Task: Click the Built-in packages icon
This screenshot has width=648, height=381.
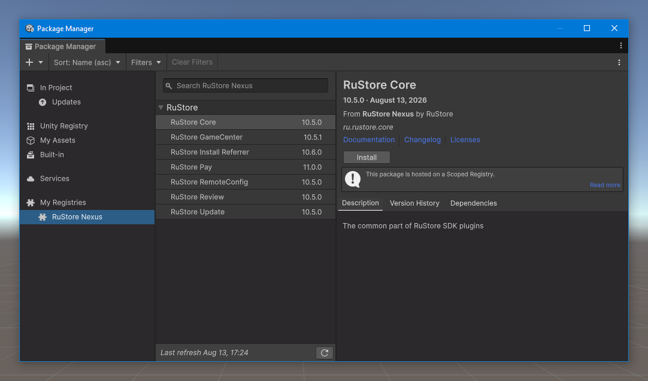Action: (x=31, y=155)
